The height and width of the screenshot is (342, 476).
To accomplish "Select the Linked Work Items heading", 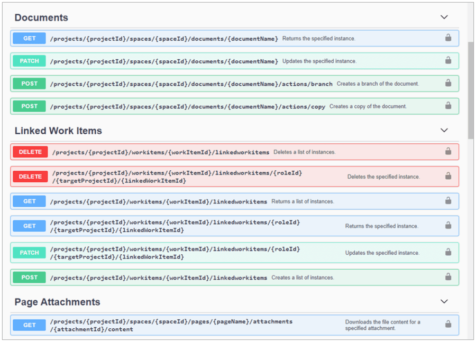I will click(x=58, y=131).
